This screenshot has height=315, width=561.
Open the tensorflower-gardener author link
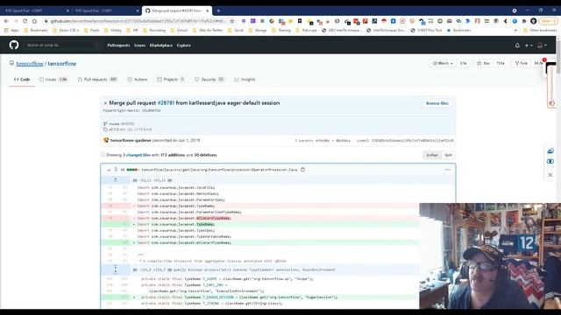pos(131,140)
